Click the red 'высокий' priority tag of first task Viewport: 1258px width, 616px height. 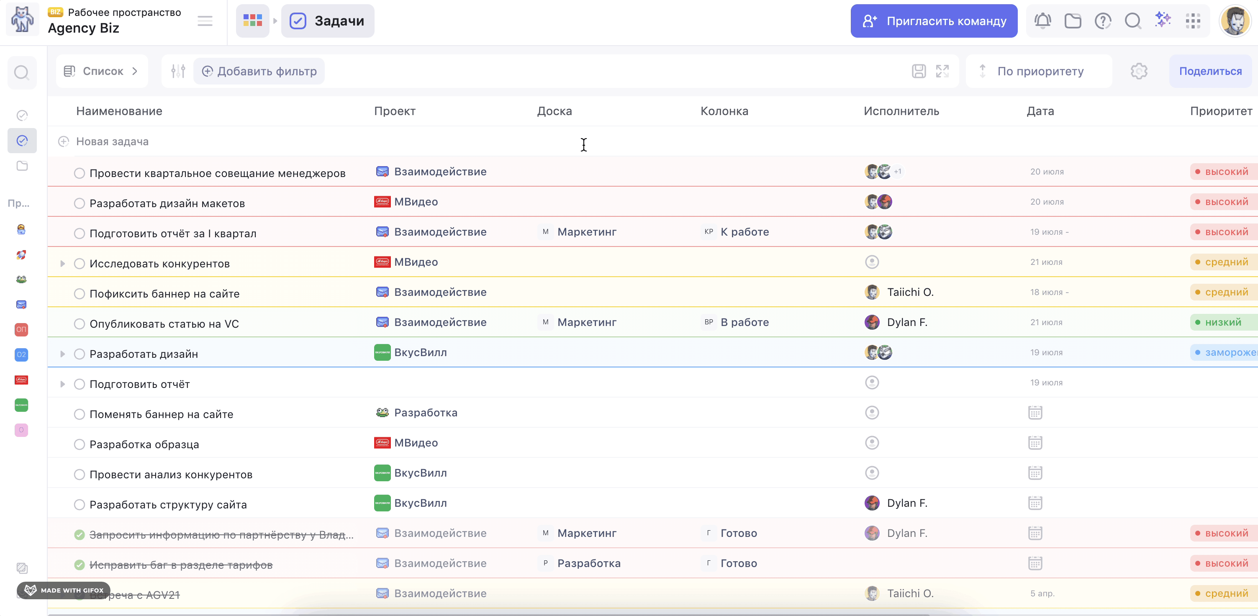coord(1223,172)
